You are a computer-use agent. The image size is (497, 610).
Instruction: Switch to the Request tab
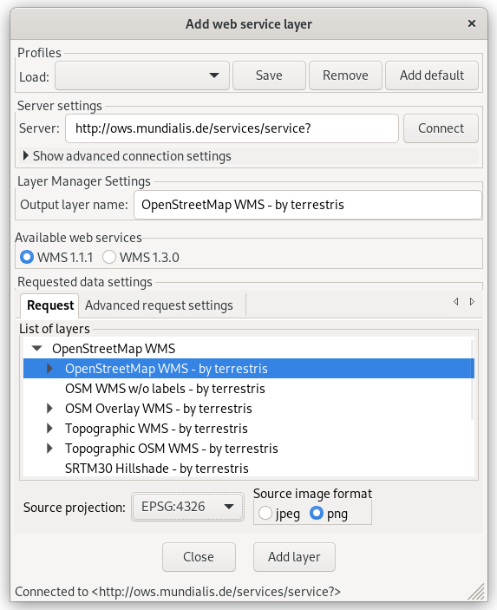pyautogui.click(x=50, y=305)
